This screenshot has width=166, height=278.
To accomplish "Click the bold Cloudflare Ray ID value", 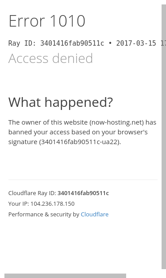I will click(x=83, y=193).
